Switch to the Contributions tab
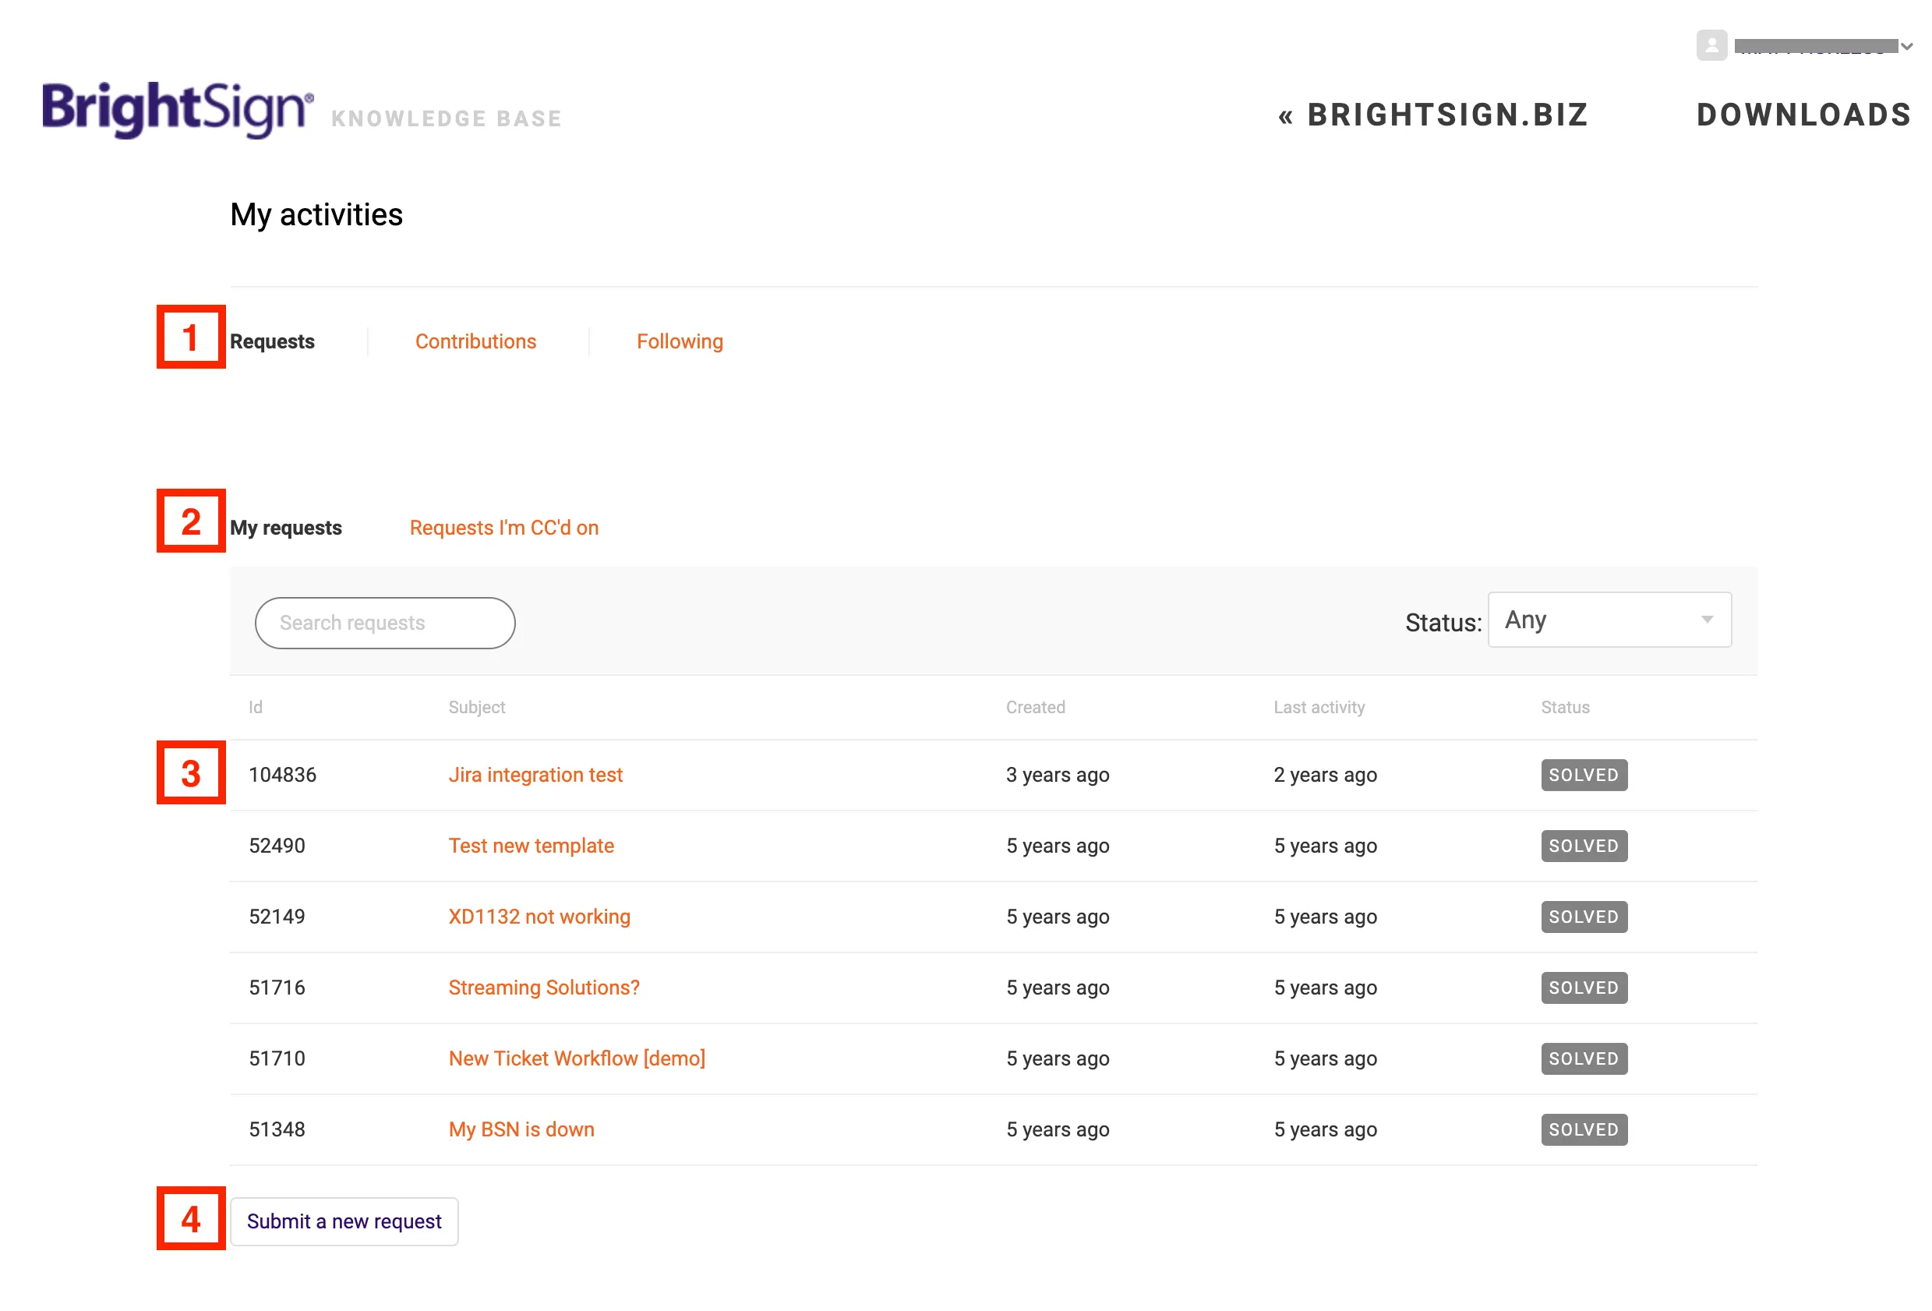1932x1311 pixels. (475, 341)
